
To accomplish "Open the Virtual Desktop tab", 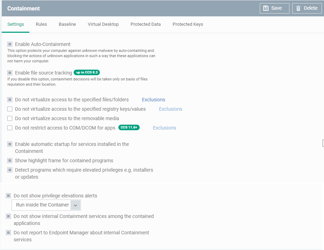I will pyautogui.click(x=103, y=24).
